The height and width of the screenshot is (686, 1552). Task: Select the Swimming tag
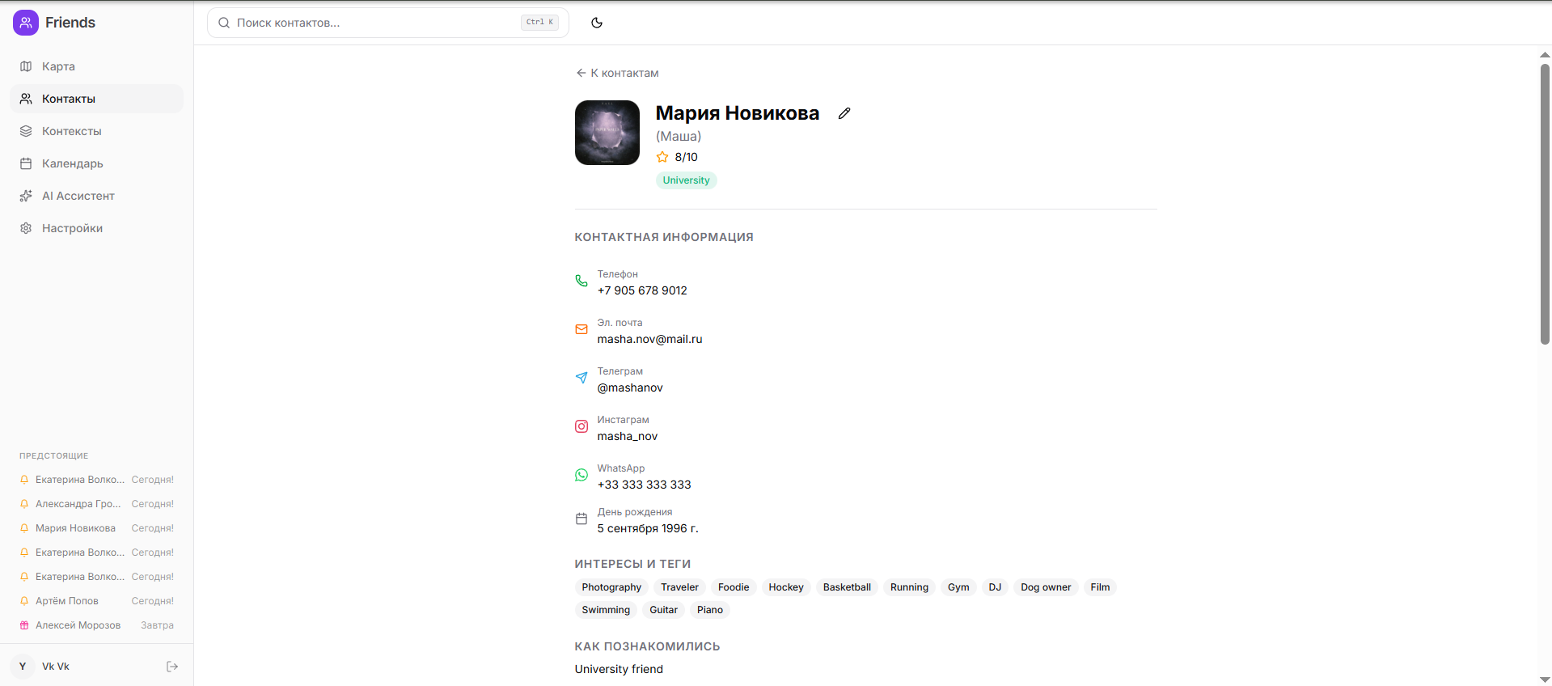click(x=606, y=610)
